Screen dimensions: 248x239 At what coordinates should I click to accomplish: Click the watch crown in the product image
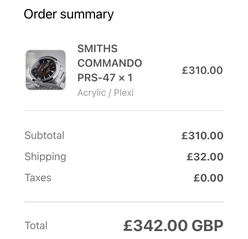pos(36,85)
